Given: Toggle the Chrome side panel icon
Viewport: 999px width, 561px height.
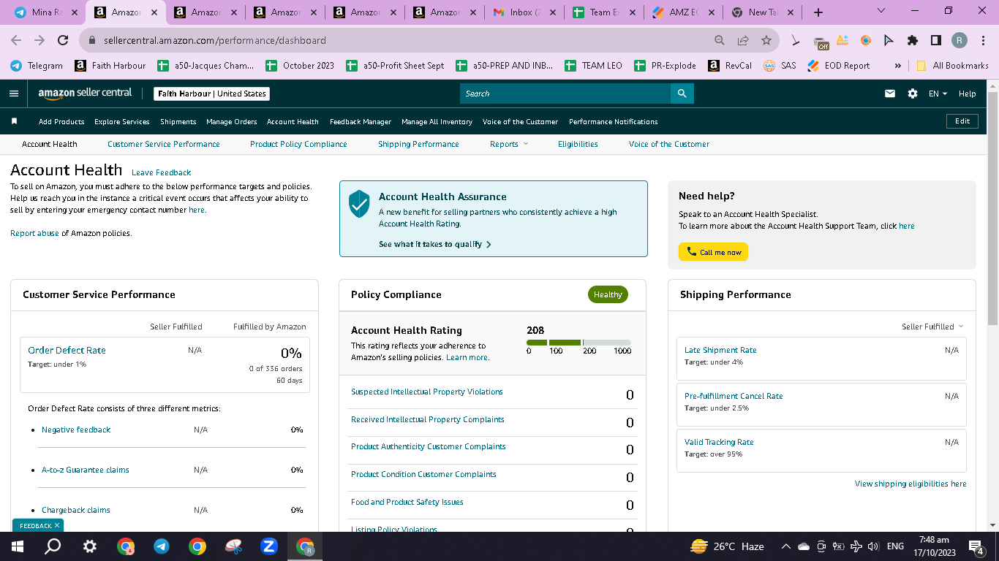Looking at the screenshot, I should click(936, 40).
